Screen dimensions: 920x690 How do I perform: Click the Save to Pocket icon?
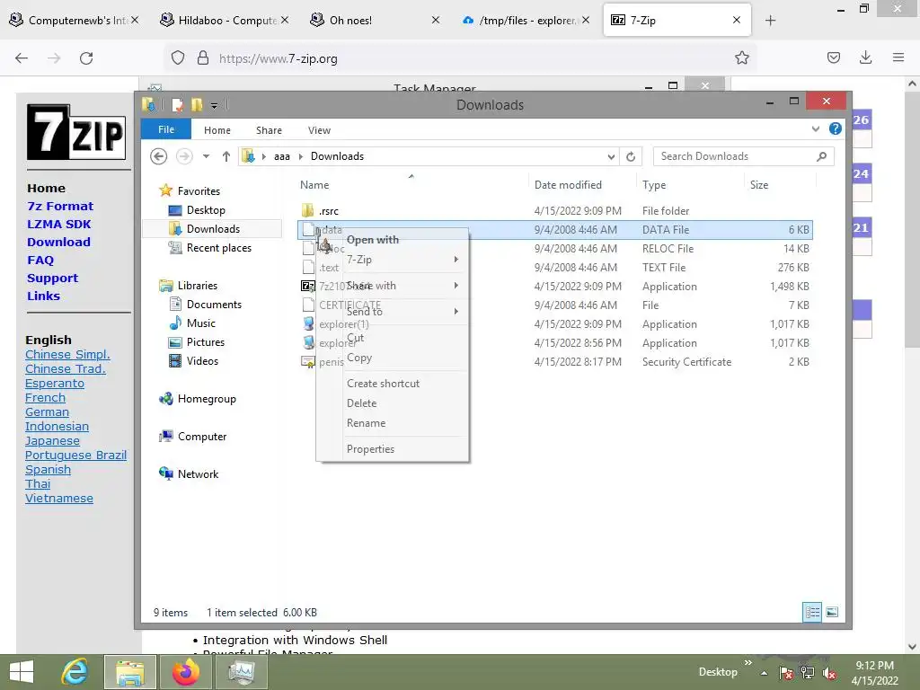(x=833, y=57)
